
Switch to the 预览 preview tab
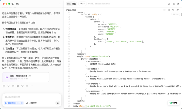coord(69,4)
